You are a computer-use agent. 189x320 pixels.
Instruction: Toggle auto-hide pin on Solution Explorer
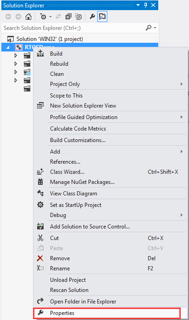145,5
